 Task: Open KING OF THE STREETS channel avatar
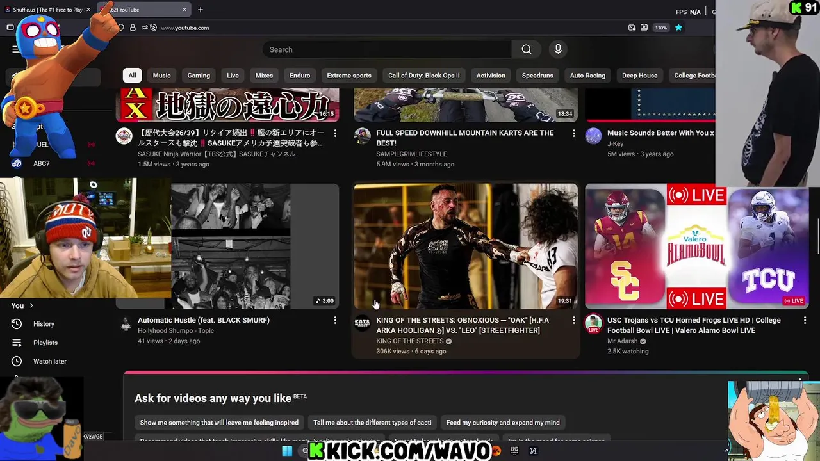pyautogui.click(x=363, y=323)
